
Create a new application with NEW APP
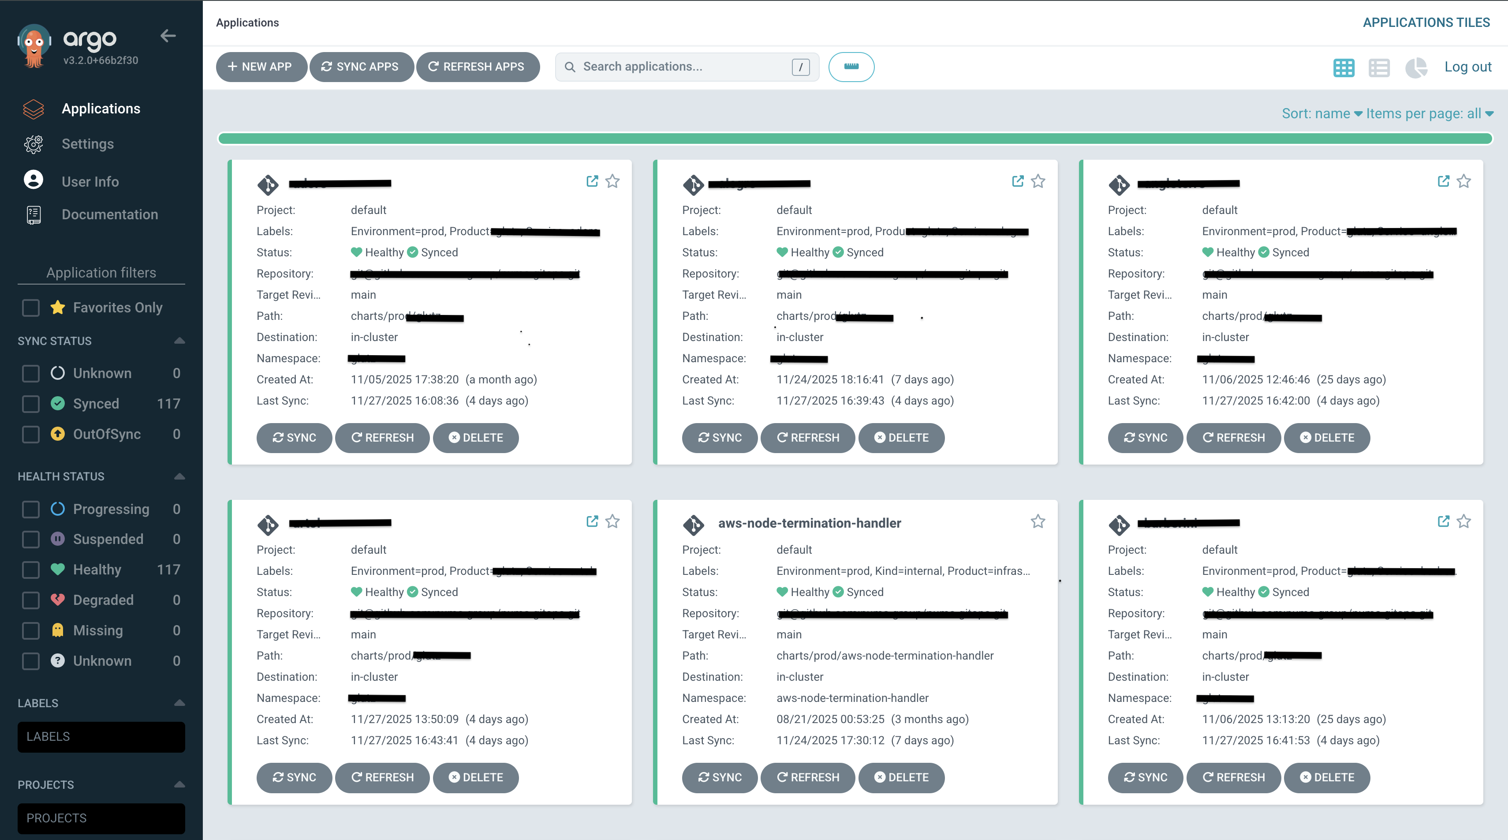[261, 67]
